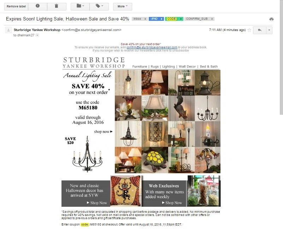Show details arrow next to dhelmark27
This screenshot has width=283, height=229.
(37, 35)
